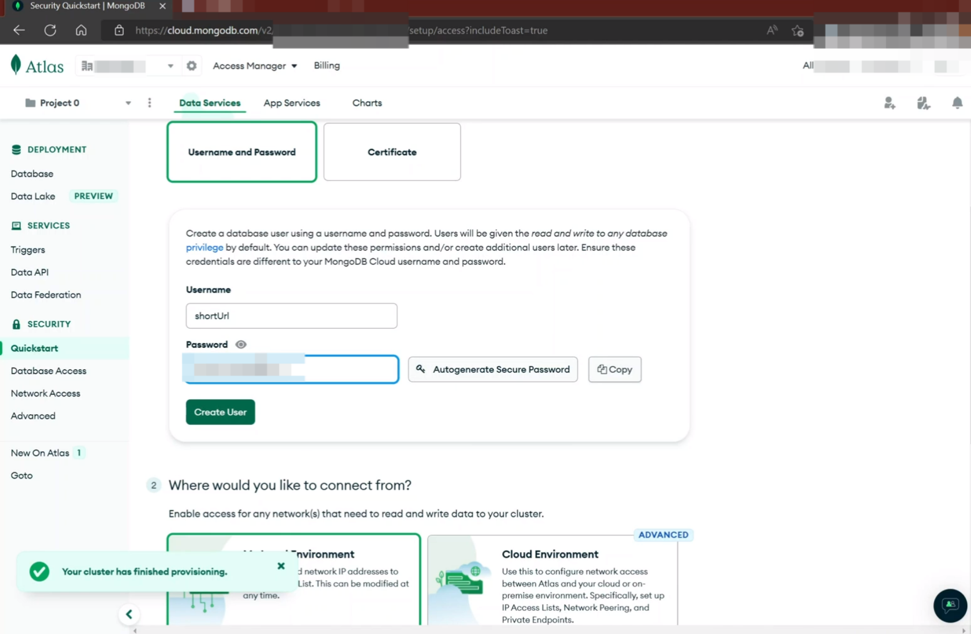Click the Security padlock icon
This screenshot has height=634, width=971.
click(x=16, y=324)
